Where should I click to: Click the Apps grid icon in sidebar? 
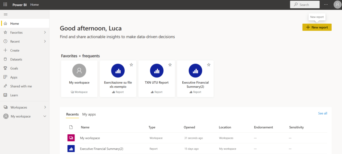click(6, 77)
